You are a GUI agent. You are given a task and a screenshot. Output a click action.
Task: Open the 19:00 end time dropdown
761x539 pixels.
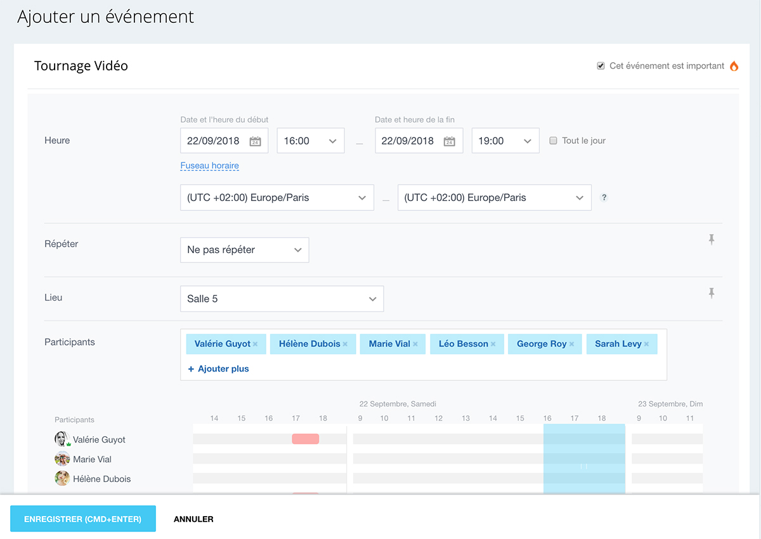505,141
